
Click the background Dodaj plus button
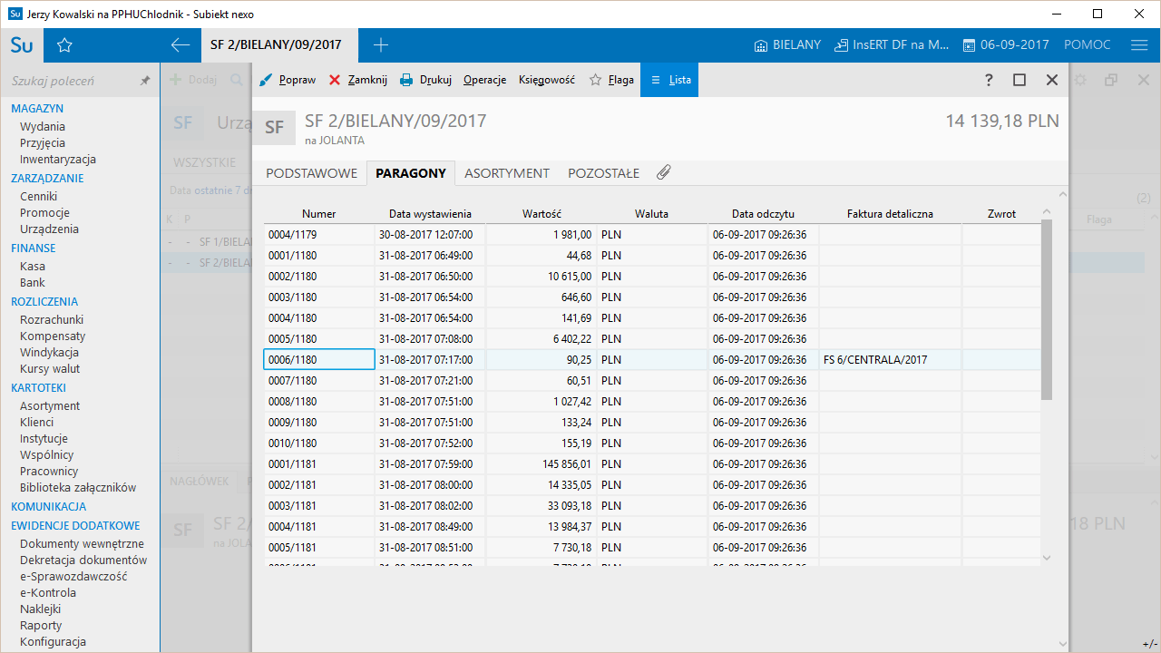(193, 80)
